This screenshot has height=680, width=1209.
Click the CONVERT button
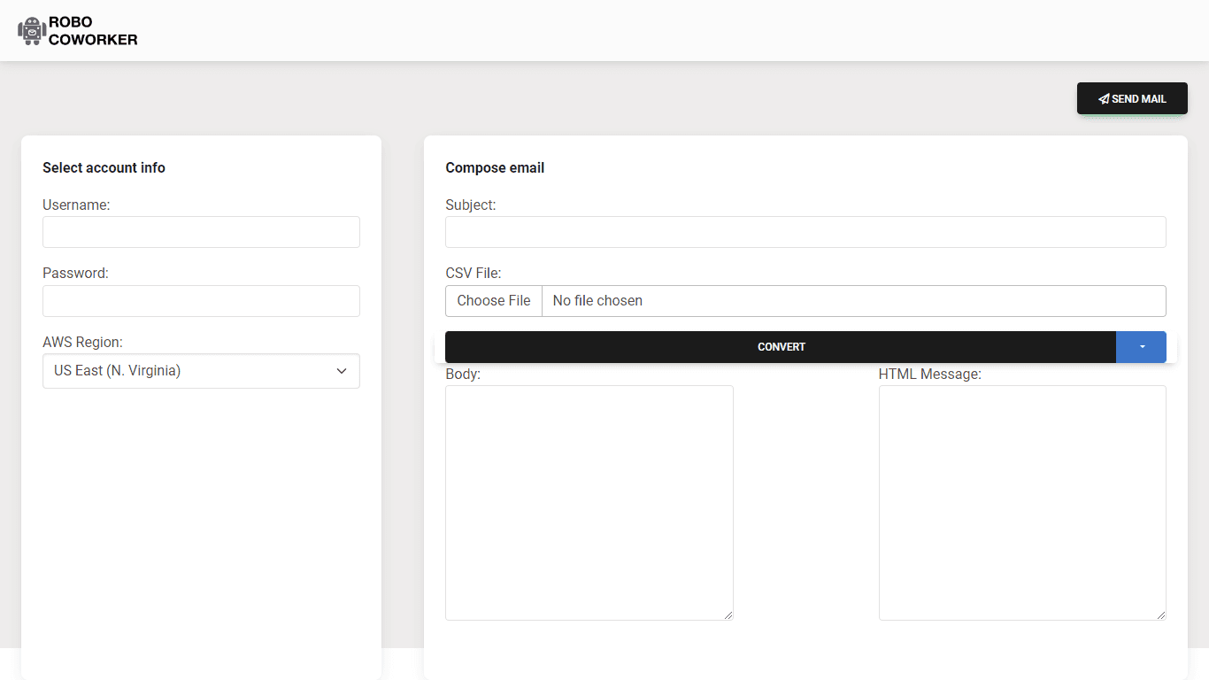pyautogui.click(x=781, y=347)
